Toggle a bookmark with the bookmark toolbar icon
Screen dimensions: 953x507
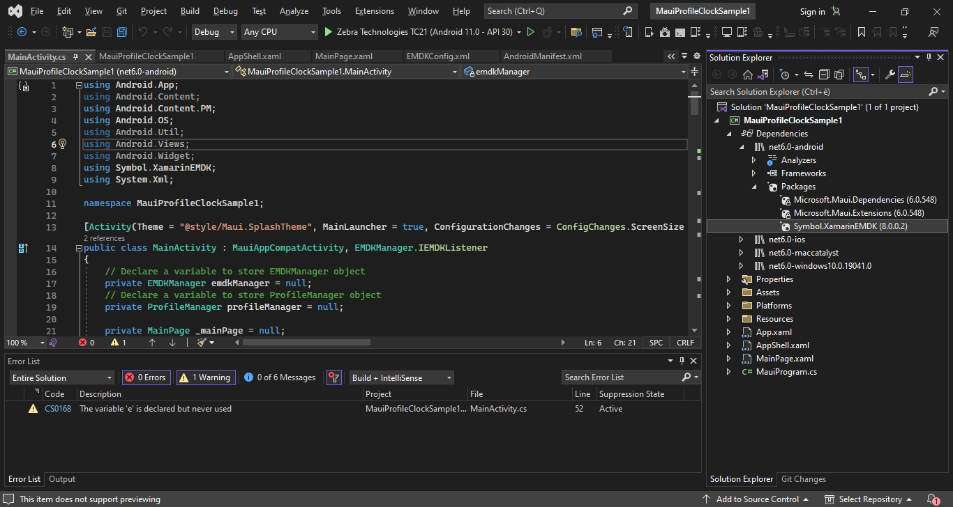point(862,31)
